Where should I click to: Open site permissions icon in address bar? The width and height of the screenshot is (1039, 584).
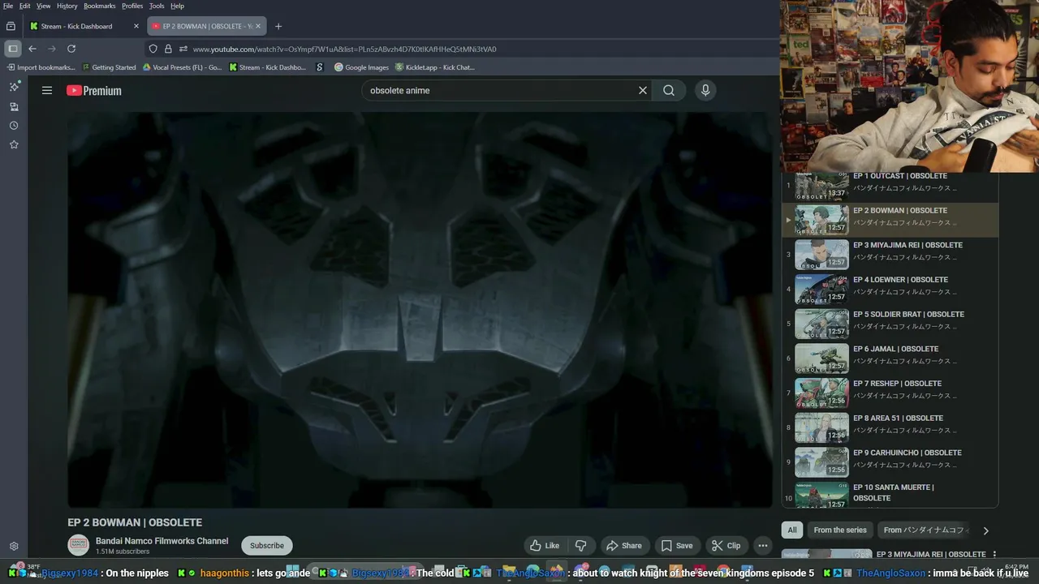click(183, 49)
